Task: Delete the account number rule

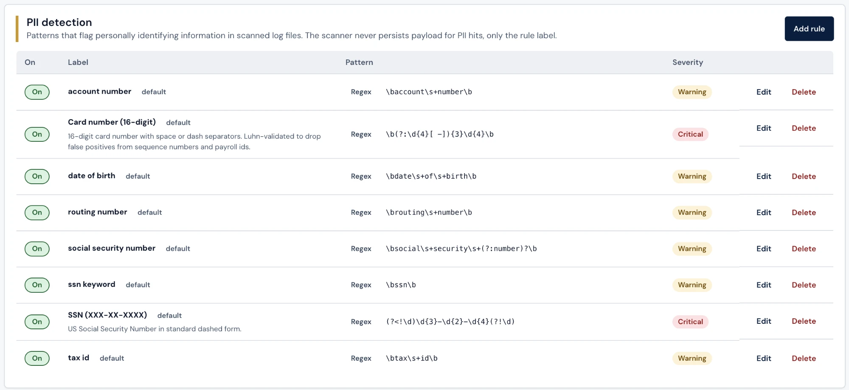Action: click(804, 92)
